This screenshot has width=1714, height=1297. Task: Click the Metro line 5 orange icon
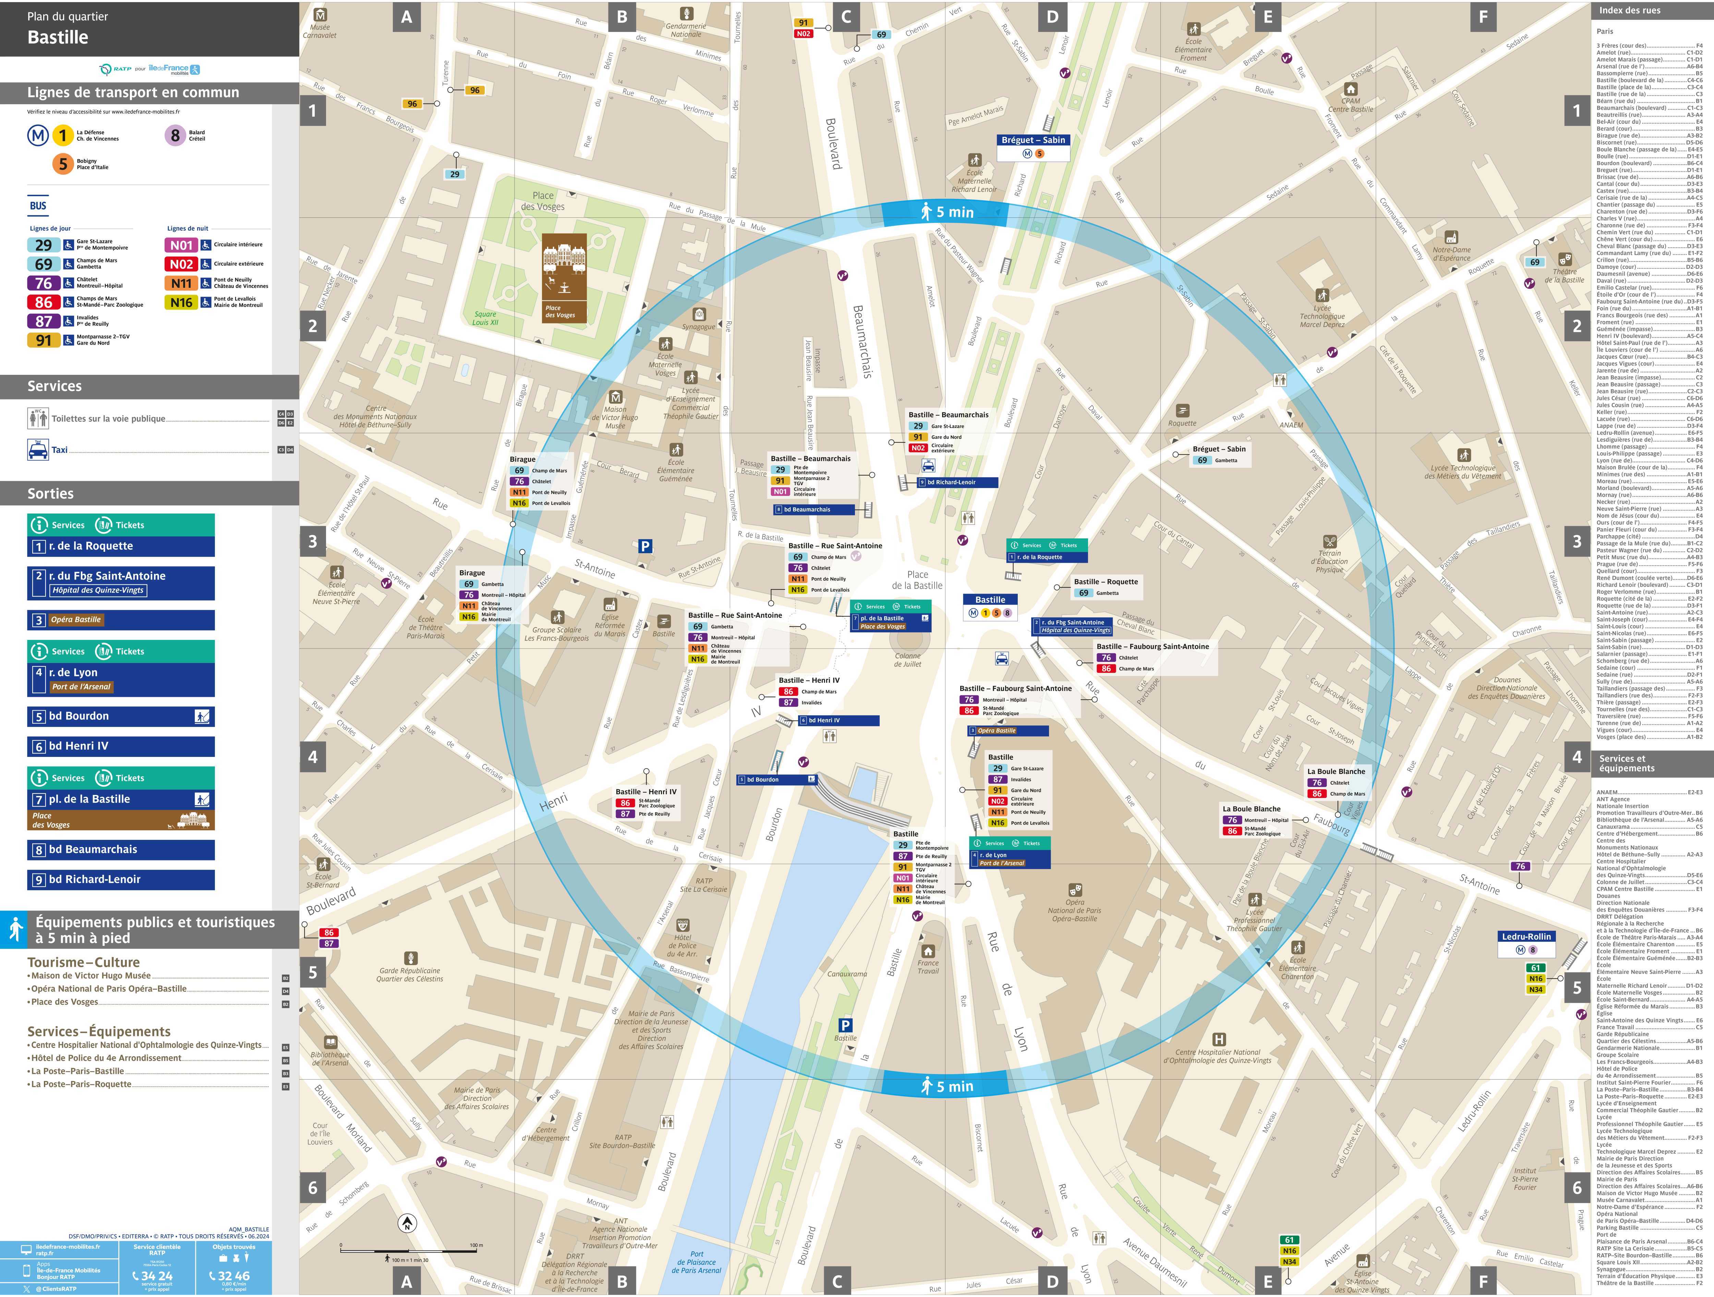click(63, 164)
